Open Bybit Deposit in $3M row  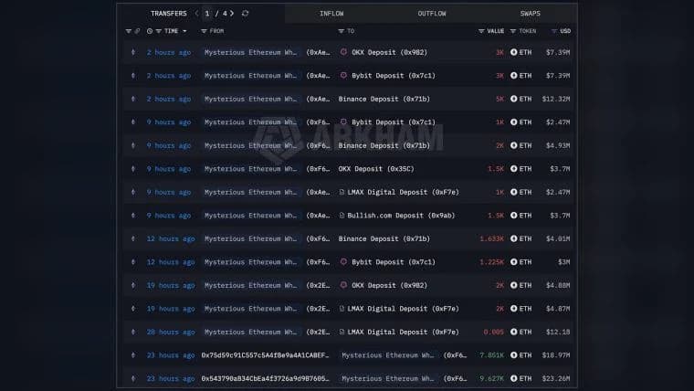394,262
